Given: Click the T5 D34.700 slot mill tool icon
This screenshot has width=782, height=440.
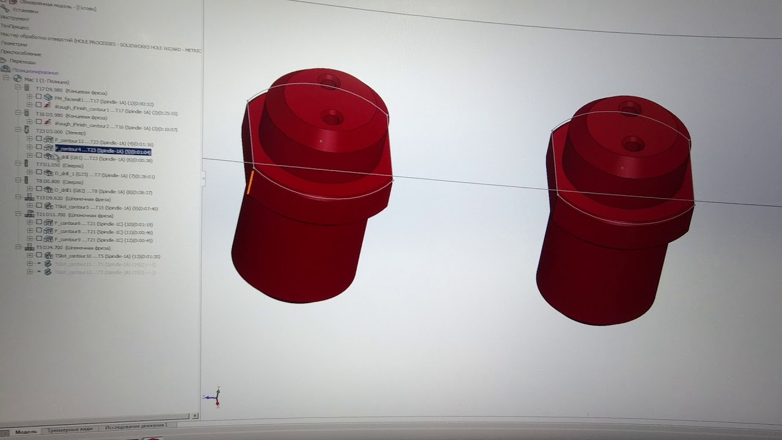Looking at the screenshot, I should pyautogui.click(x=28, y=247).
